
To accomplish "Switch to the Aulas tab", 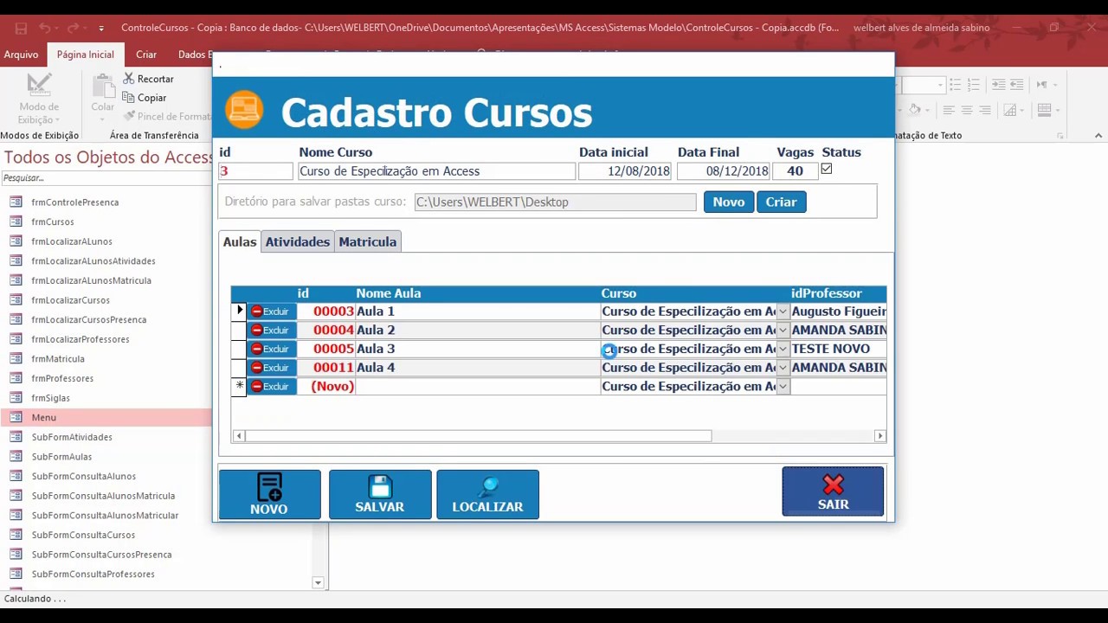I will click(x=240, y=242).
